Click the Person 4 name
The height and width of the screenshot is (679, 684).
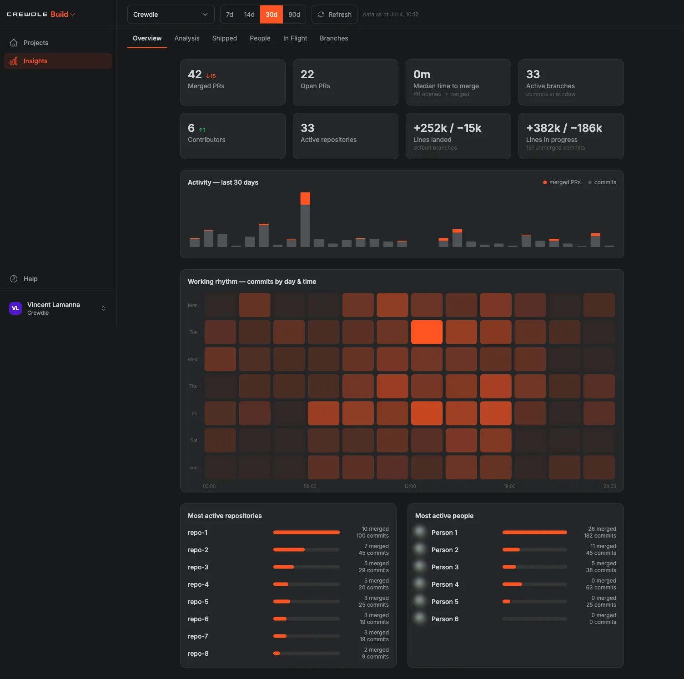pos(445,584)
